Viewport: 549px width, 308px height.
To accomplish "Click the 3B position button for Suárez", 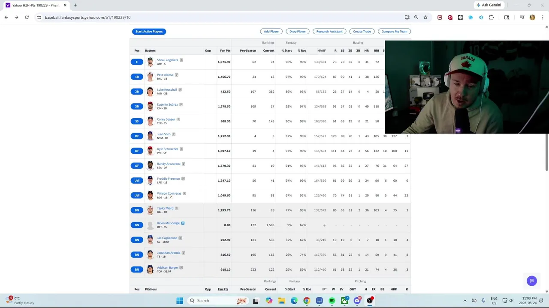I will pyautogui.click(x=137, y=107).
